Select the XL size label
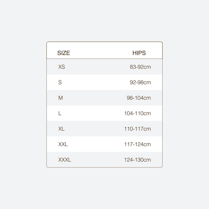Viewport: 209px width, 209px height. (61, 129)
